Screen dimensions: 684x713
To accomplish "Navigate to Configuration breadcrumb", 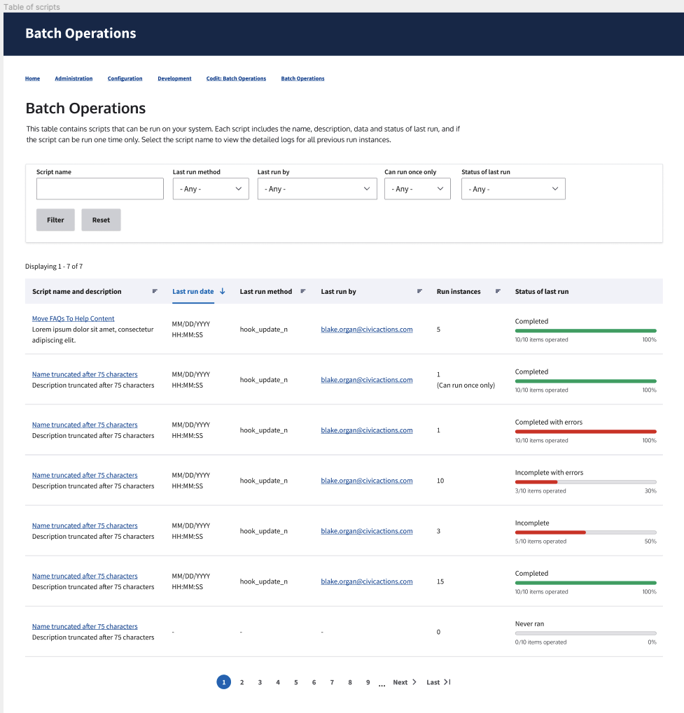I will 125,78.
